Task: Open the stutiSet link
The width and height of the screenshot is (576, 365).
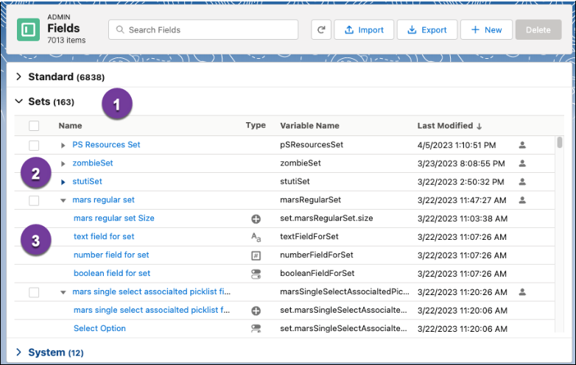Action: point(87,181)
